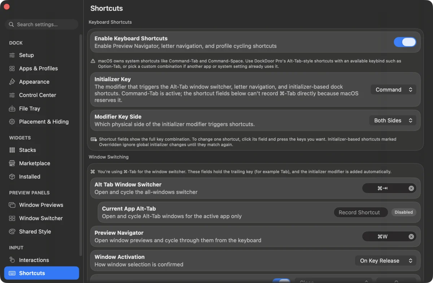Viewport: 433px width, 283px height.
Task: Click the ⌘⇥ Alt Tab shortcut field
Action: 389,188
